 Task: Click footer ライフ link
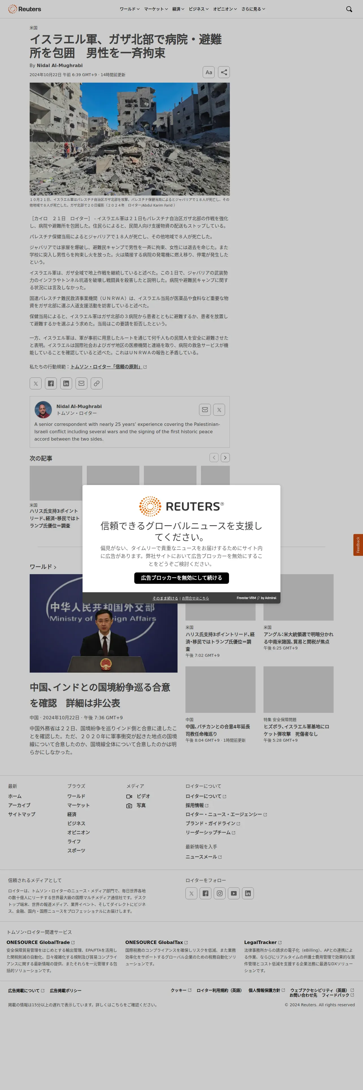pos(74,841)
